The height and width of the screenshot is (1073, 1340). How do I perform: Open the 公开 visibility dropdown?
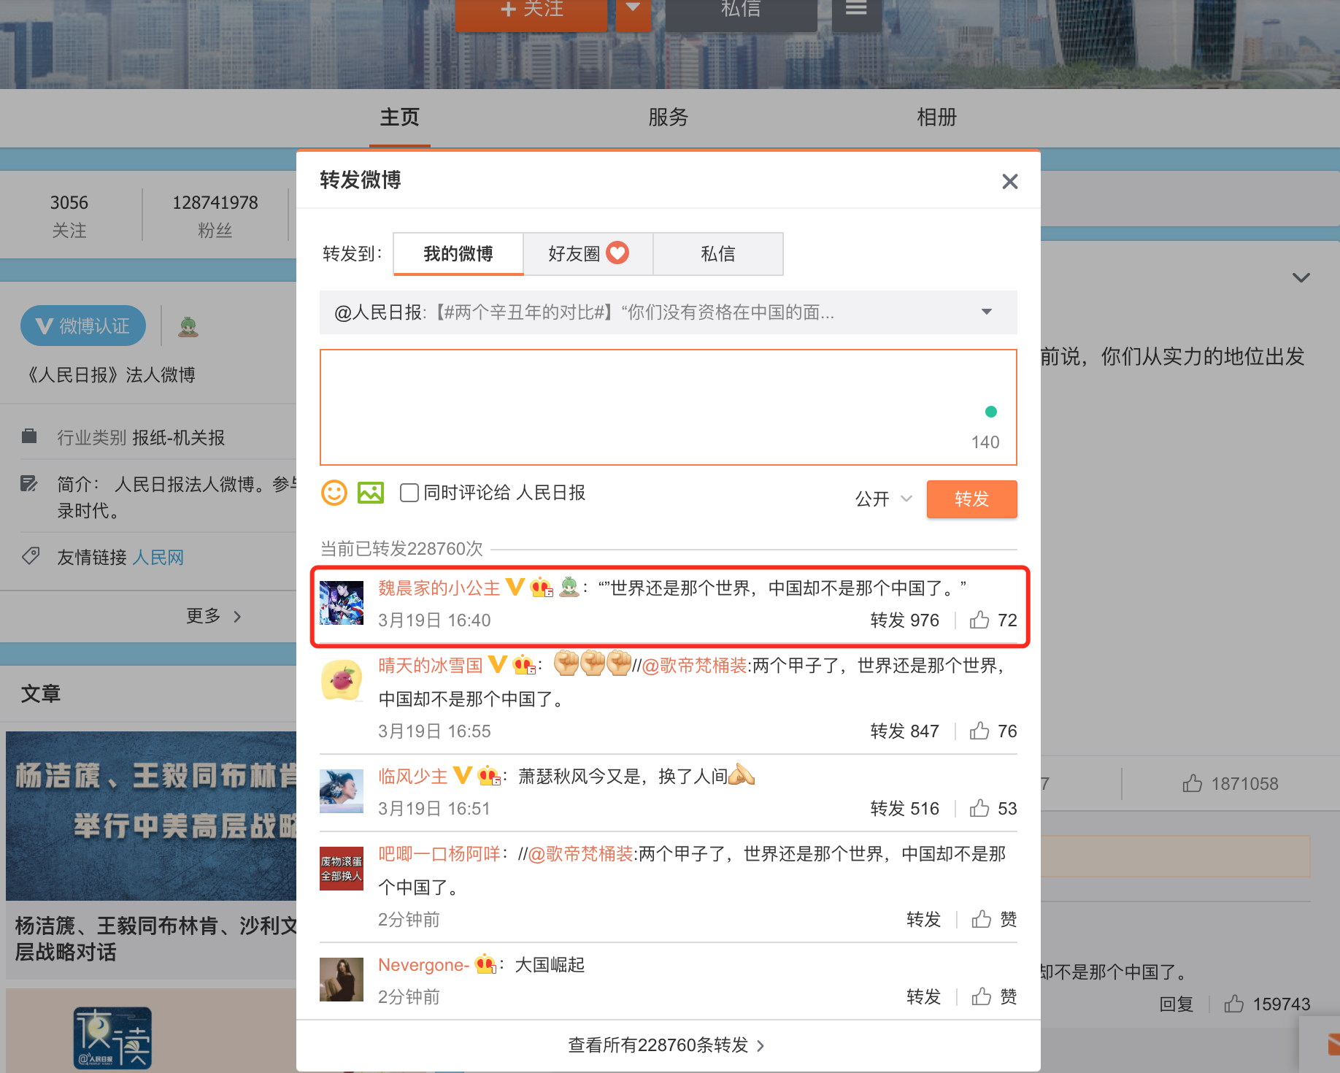coord(884,499)
